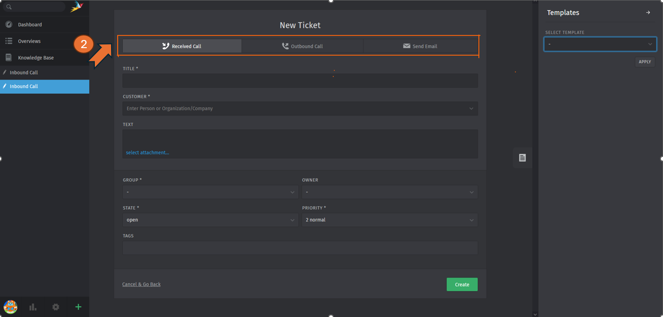The image size is (663, 317).
Task: Switch to Send Email tab
Action: point(420,46)
